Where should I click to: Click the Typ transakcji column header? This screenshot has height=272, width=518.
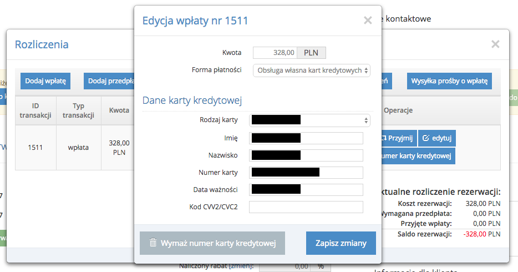[78, 110]
